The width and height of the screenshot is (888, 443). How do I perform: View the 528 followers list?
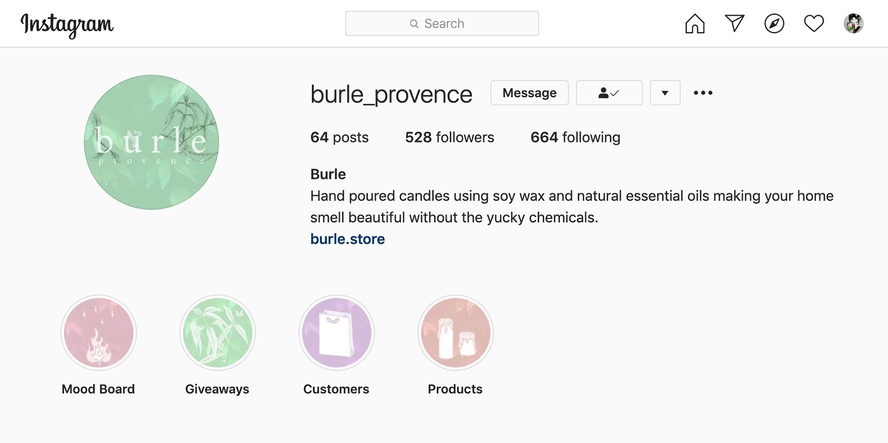[450, 137]
